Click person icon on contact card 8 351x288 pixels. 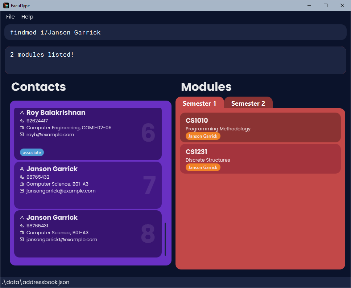tap(22, 218)
